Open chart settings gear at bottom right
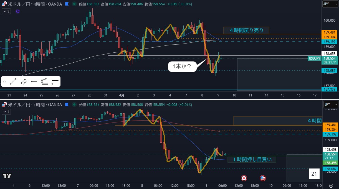339x189 pixels. click(331, 186)
